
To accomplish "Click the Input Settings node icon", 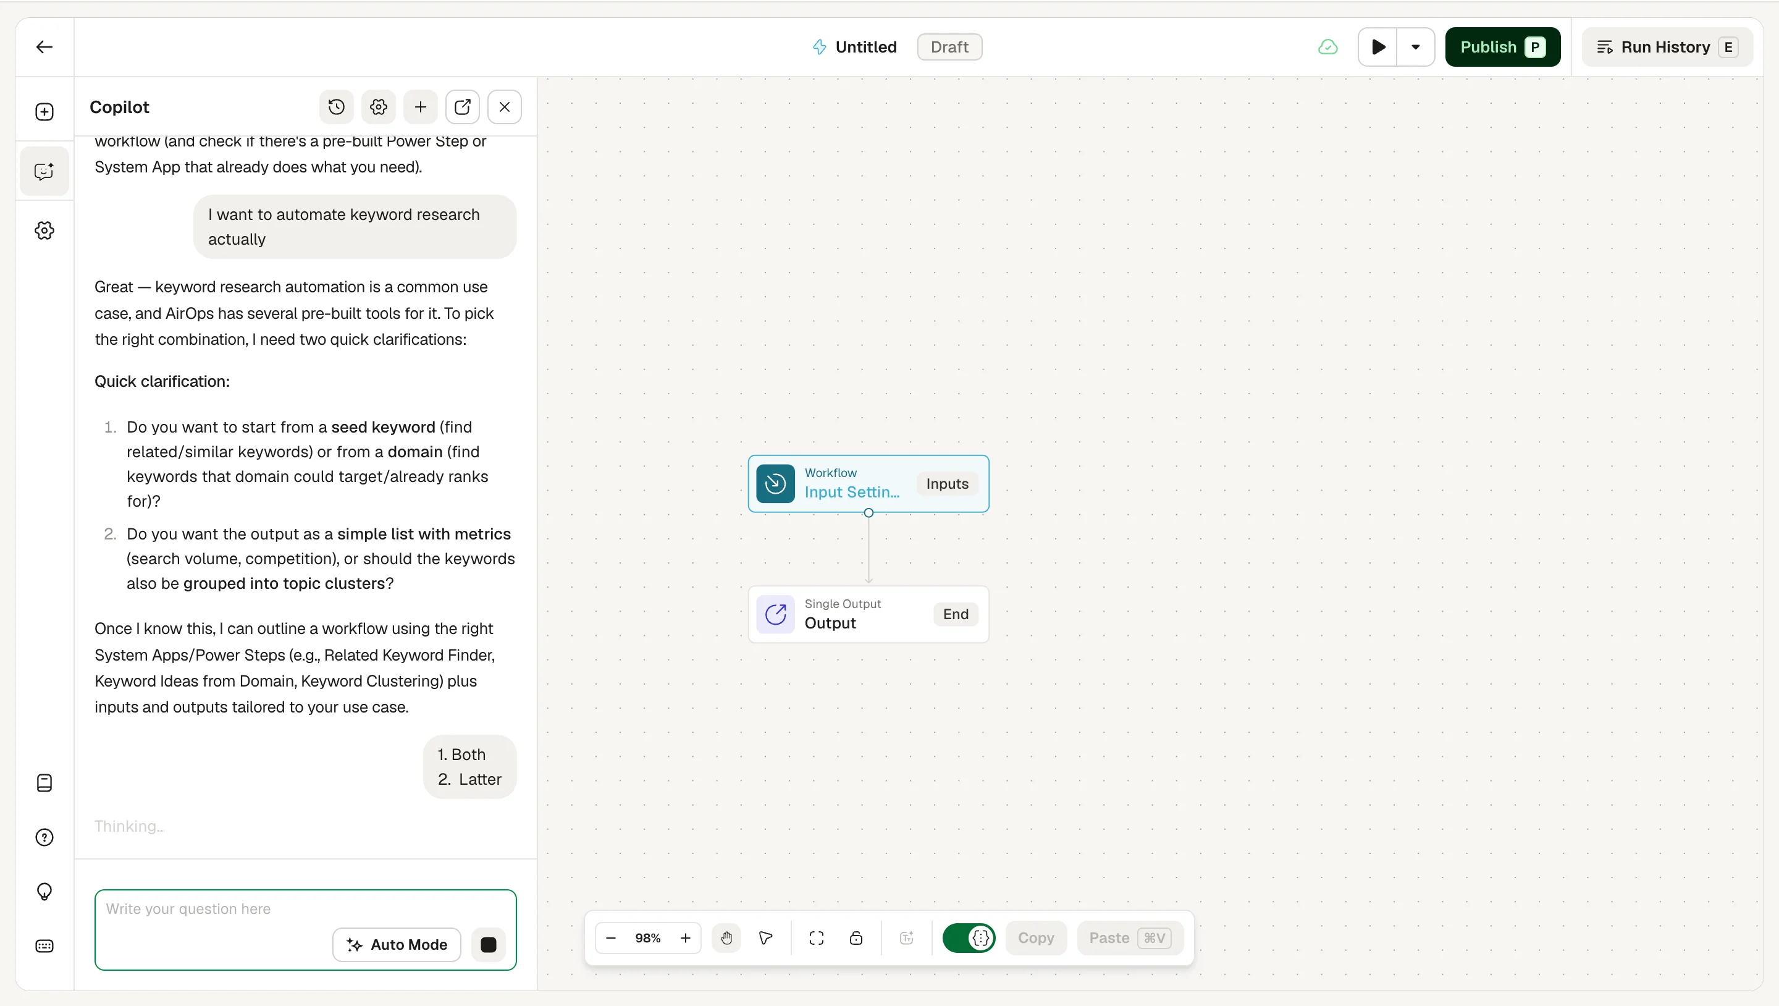I will [776, 484].
